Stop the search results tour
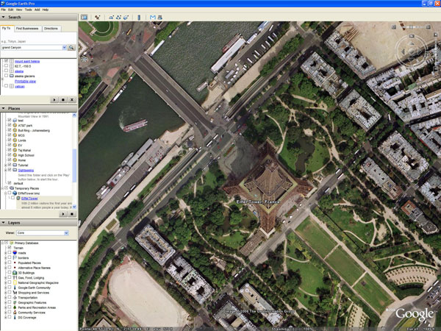The image size is (441, 331). 63,99
